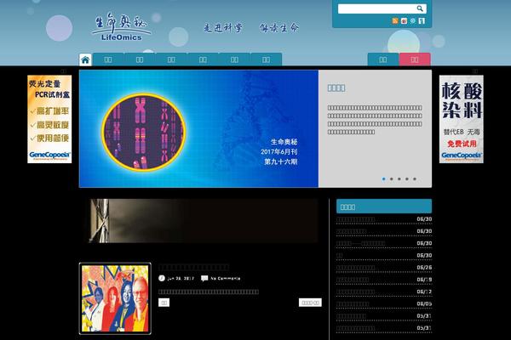Click the GeneCopoeia PCR kit banner on left
Viewport: 511px width, 340px height.
click(x=49, y=119)
